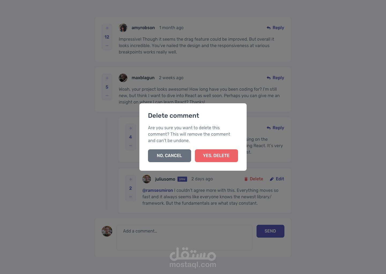Image resolution: width=386 pixels, height=274 pixels.
Task: Reply to amyrobson's comment
Action: coord(275,28)
